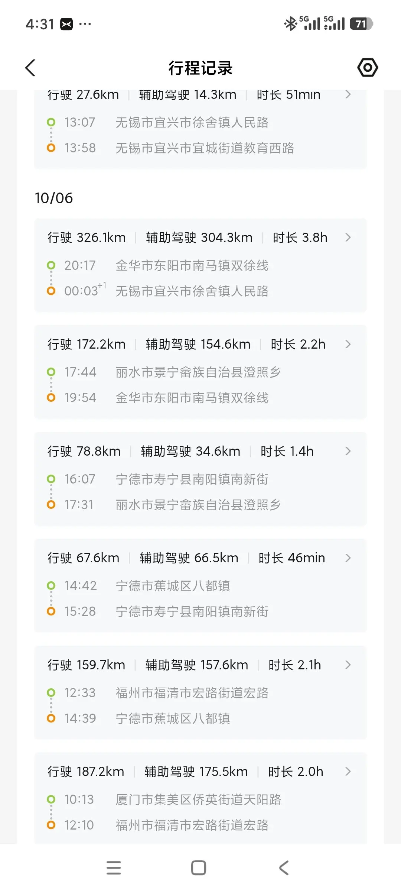Image resolution: width=401 pixels, height=892 pixels.
Task: Tap the Android recent apps menu icon
Action: [114, 868]
